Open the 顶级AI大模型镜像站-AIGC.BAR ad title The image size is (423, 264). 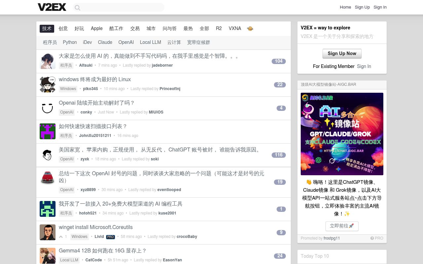pos(328,84)
